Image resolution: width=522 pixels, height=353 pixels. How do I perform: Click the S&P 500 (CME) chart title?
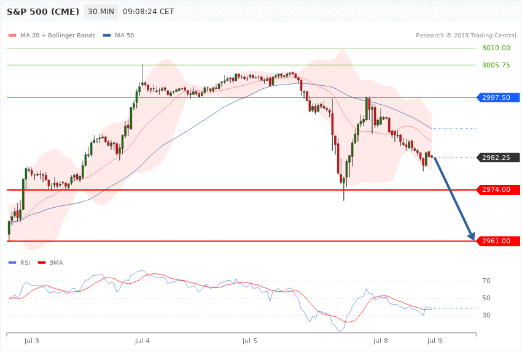point(43,12)
